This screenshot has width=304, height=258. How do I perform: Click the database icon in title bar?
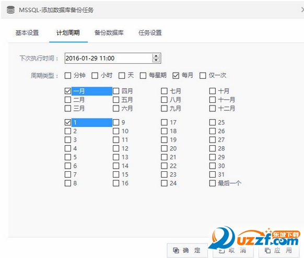tap(10, 10)
